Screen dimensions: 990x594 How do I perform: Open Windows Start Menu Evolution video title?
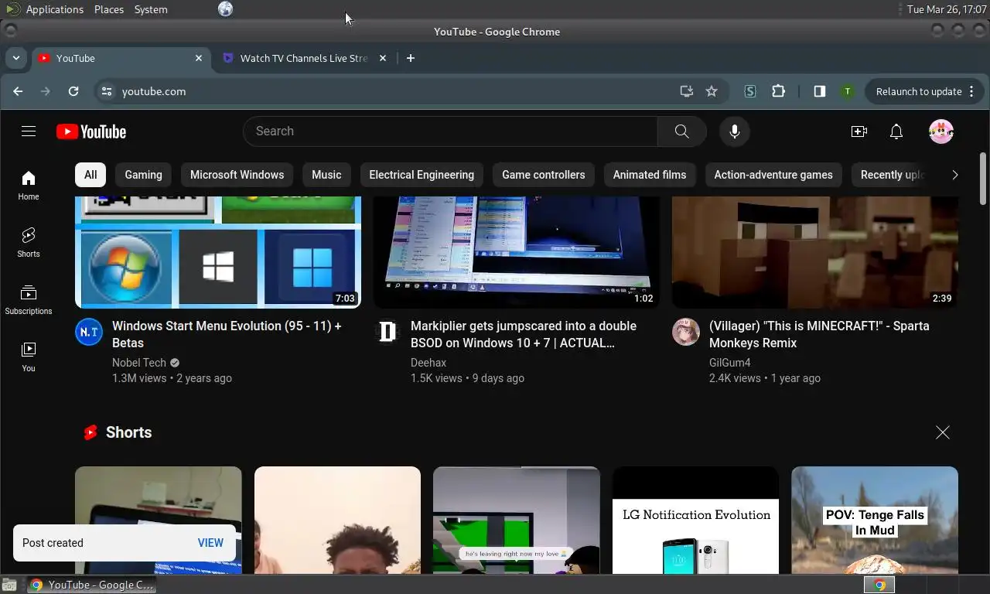[x=227, y=334]
